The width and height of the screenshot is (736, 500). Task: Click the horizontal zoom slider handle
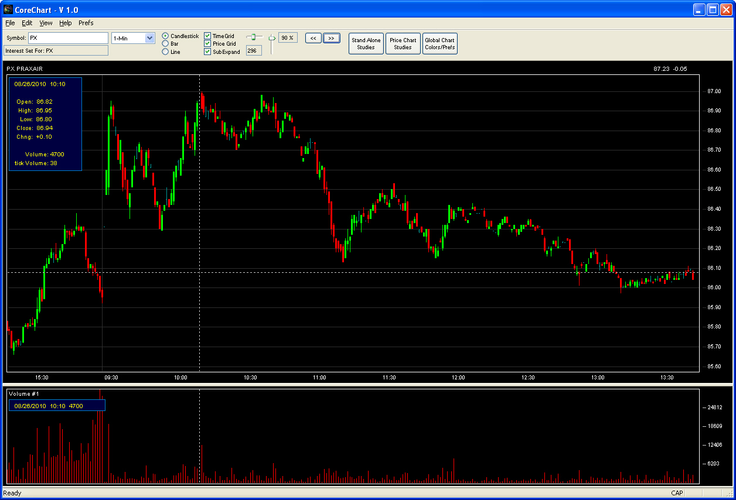pyautogui.click(x=253, y=36)
